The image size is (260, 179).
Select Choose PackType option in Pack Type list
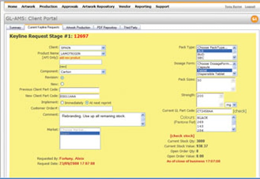point(214,48)
